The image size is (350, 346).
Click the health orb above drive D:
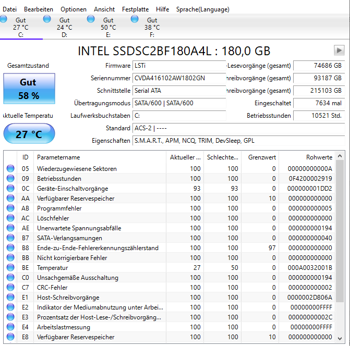point(47,19)
